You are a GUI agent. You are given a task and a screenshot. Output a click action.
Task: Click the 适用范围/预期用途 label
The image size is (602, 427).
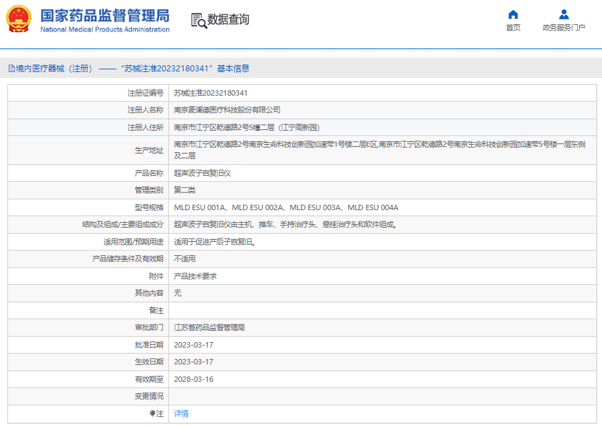coord(133,242)
